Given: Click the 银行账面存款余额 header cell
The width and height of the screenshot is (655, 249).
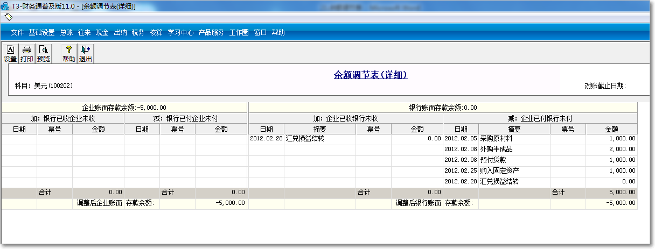Looking at the screenshot, I should [x=443, y=108].
